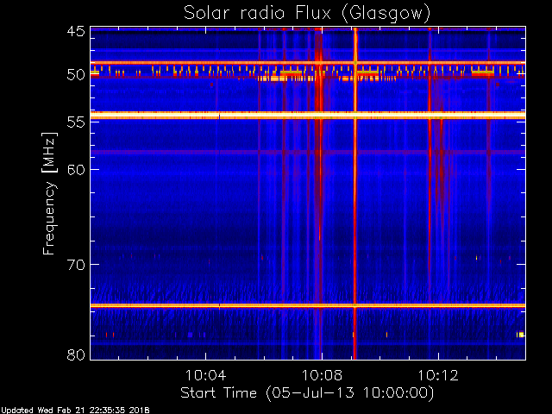This screenshot has width=552, height=414.
Task: Click the title 'Solar radio Flux (Glasgow)'
Action: click(x=307, y=14)
